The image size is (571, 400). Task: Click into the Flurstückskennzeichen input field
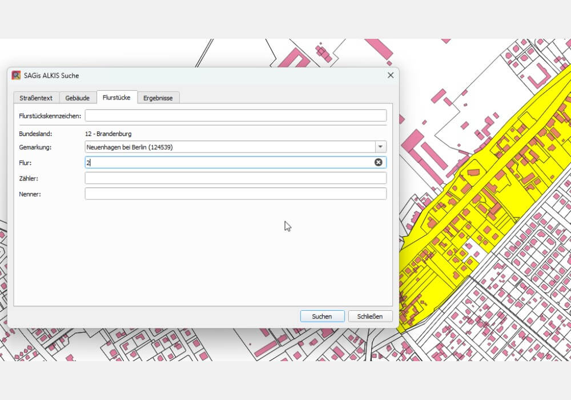(x=236, y=115)
